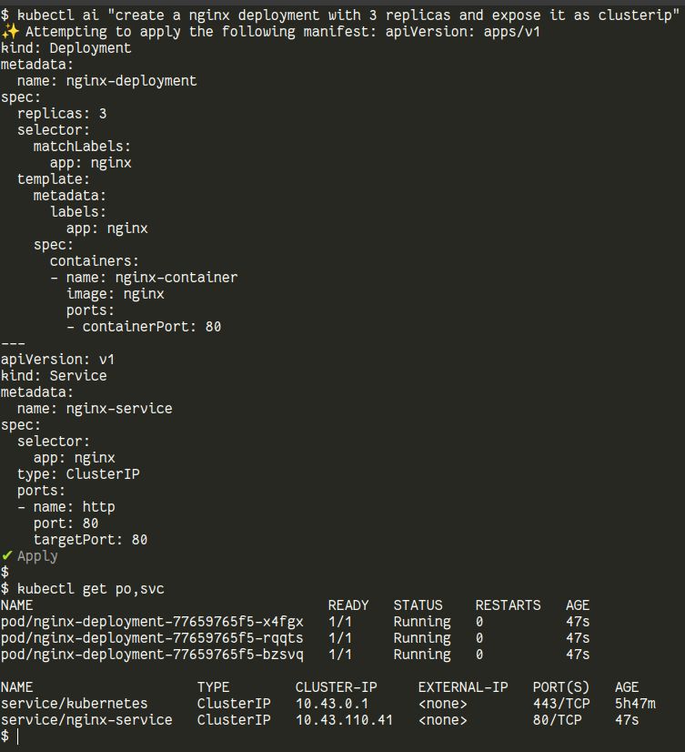Screen dimensions: 685x752
Task: Click the RESTARTS column header
Action: pyautogui.click(x=508, y=605)
